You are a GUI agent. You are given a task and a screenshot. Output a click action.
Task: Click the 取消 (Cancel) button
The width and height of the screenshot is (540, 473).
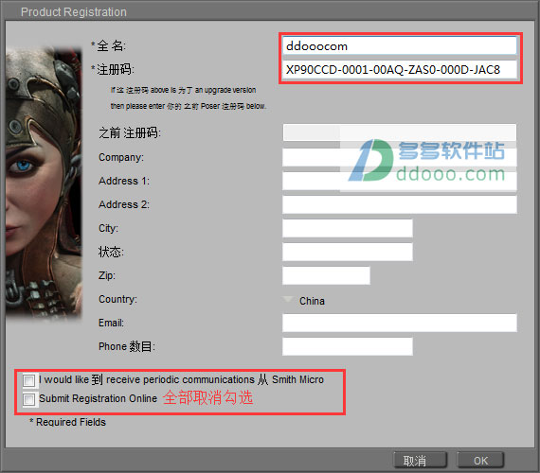(420, 461)
